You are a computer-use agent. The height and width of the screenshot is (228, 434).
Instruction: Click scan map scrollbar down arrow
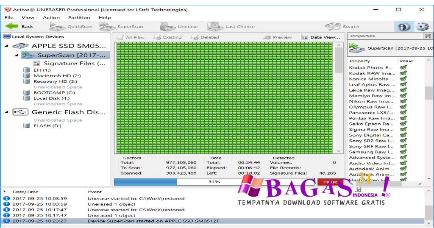(x=339, y=151)
